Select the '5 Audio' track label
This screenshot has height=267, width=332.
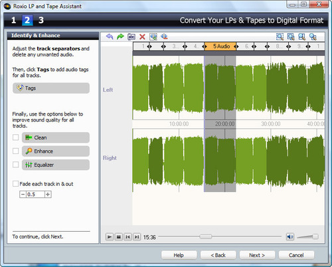click(x=220, y=46)
